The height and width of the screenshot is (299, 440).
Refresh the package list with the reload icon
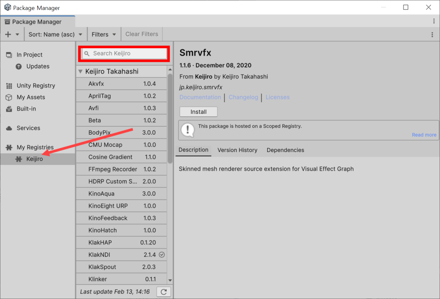163,291
